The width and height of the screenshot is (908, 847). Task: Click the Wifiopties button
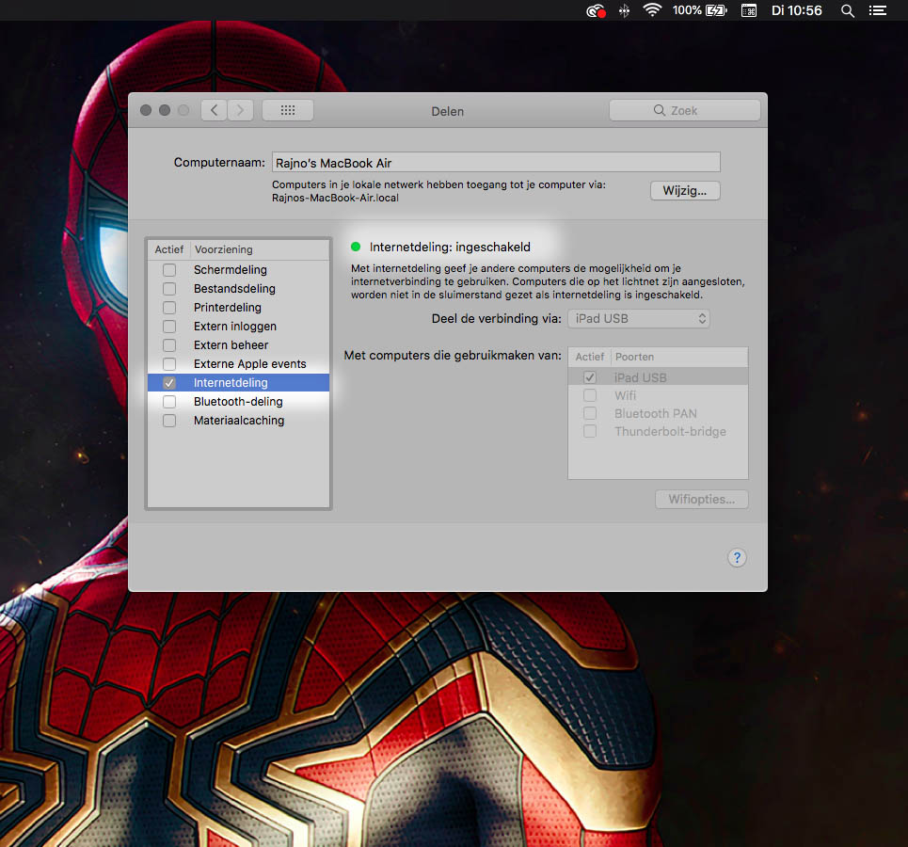(x=702, y=500)
